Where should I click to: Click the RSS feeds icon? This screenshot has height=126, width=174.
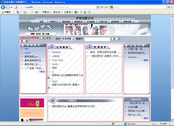tap(25, 12)
